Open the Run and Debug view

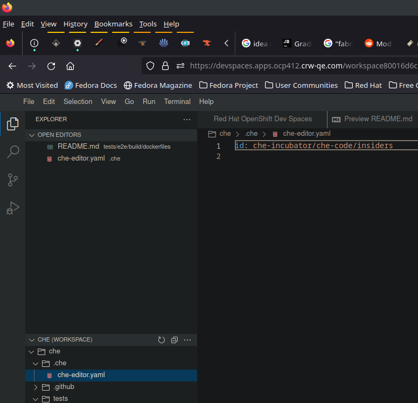pyautogui.click(x=12, y=208)
